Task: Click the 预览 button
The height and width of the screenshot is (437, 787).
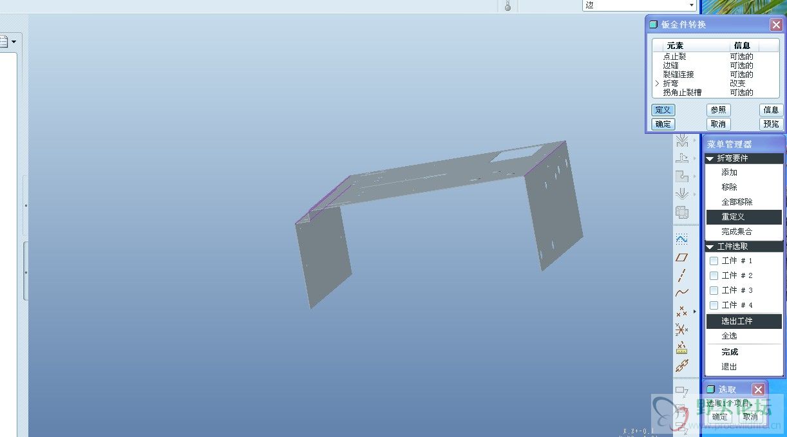Action: [x=771, y=124]
